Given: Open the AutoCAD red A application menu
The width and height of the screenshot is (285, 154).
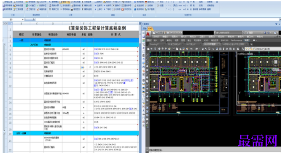Looking at the screenshot, I should click(148, 34).
